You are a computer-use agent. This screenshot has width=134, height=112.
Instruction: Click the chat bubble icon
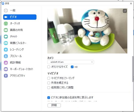[6, 37]
